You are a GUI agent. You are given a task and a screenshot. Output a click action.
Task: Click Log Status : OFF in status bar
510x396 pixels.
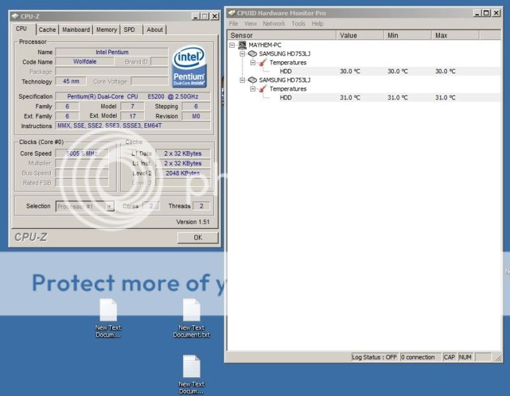[375, 357]
